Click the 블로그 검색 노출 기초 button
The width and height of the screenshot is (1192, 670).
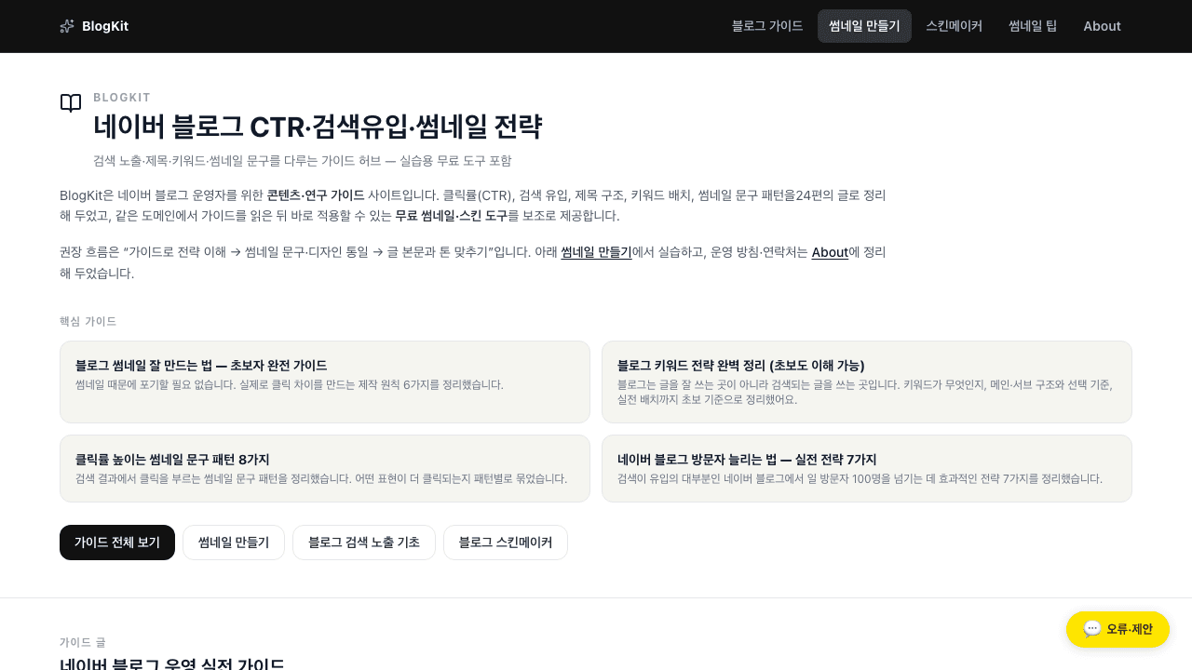pyautogui.click(x=364, y=543)
